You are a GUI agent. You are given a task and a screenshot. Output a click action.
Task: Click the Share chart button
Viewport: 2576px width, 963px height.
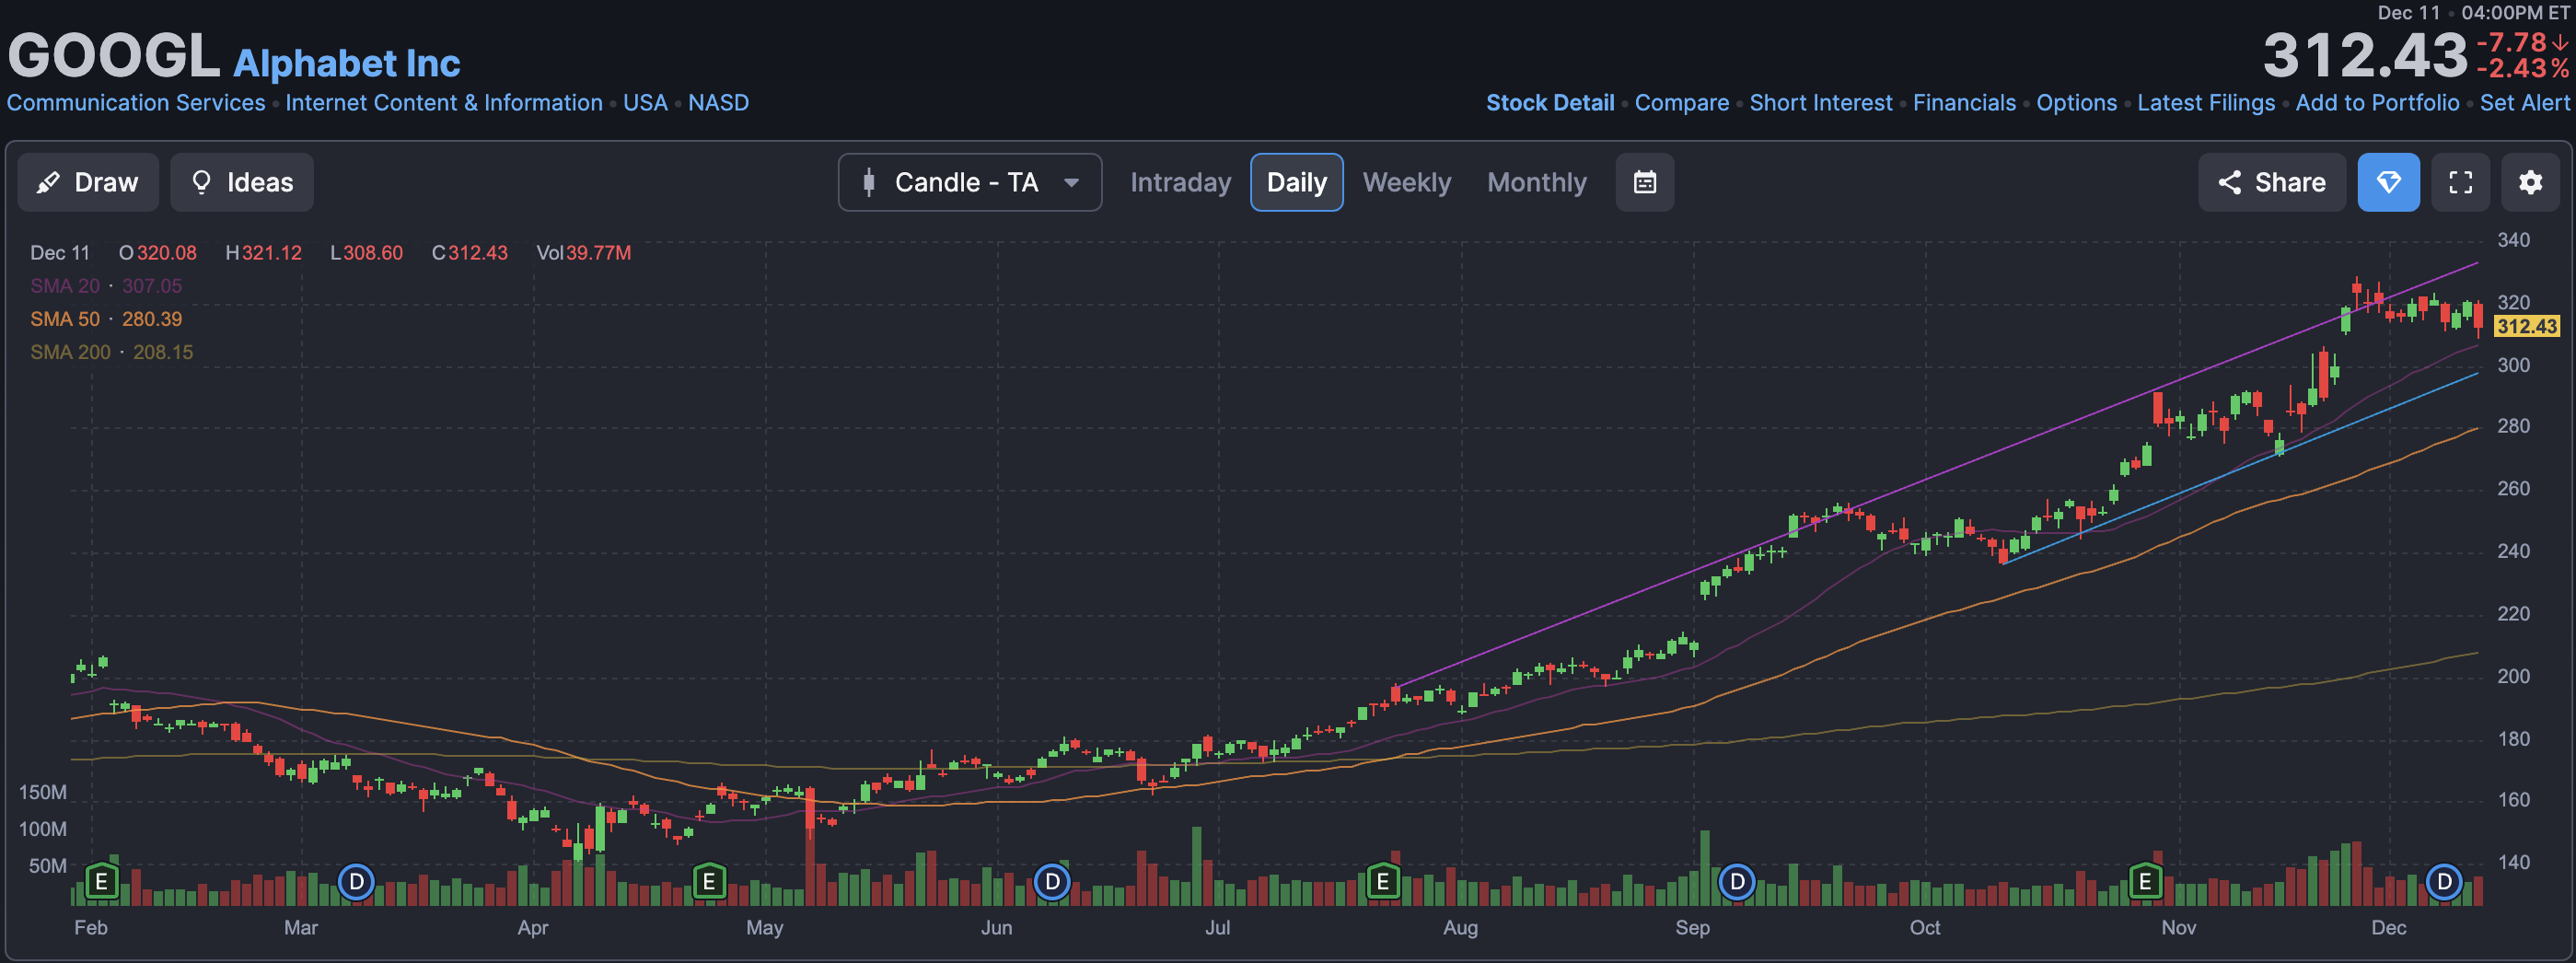(x=2272, y=182)
